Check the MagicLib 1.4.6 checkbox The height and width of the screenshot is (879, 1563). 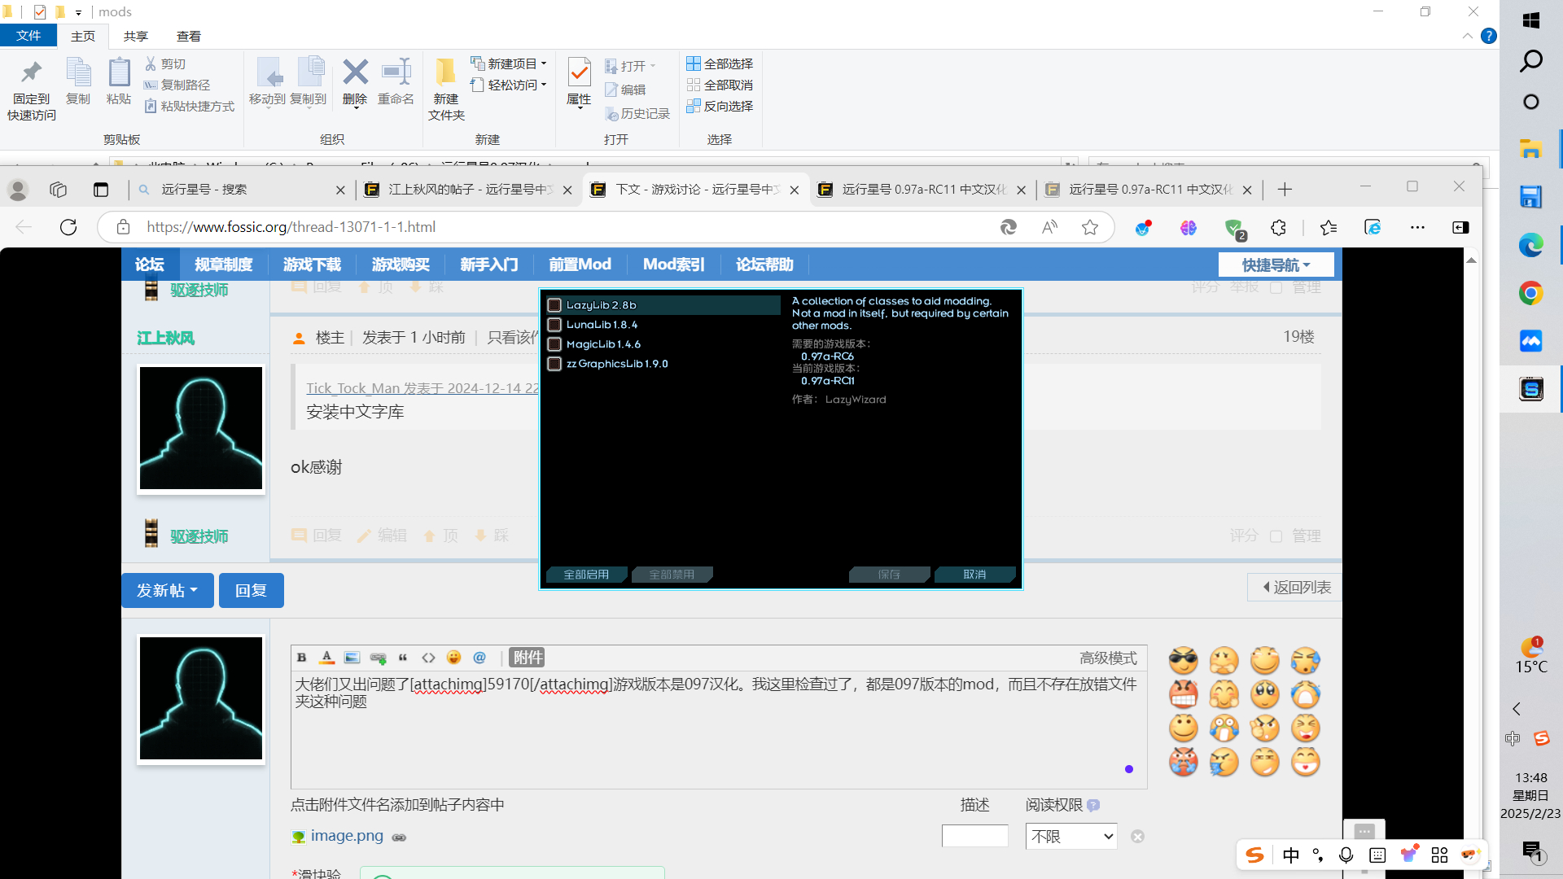[554, 344]
